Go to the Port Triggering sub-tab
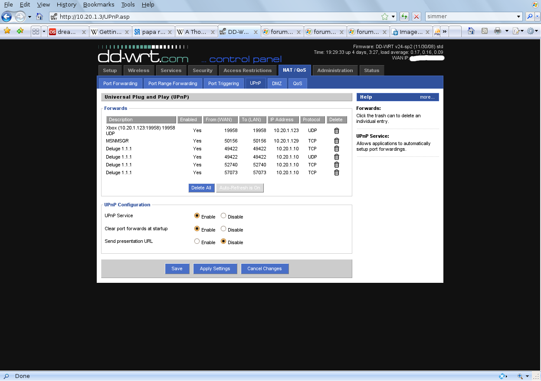This screenshot has width=541, height=381. 223,83
